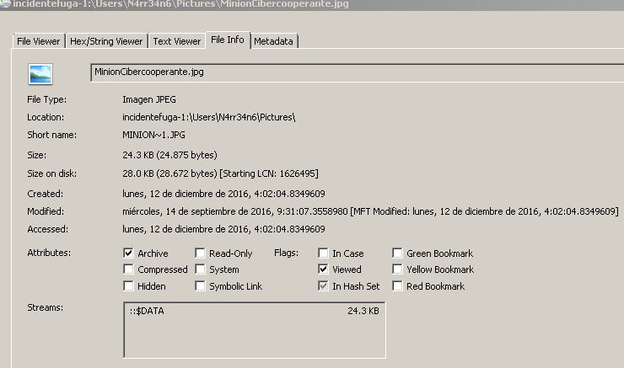The height and width of the screenshot is (368, 624).
Task: Check the Symbolic Link checkbox
Action: (x=200, y=286)
